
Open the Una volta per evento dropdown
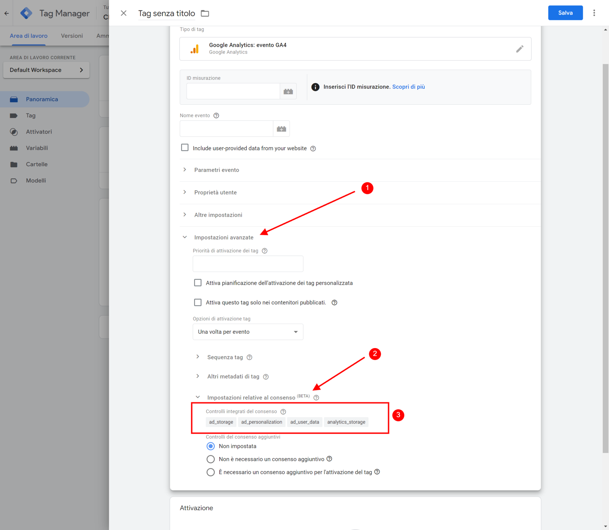click(248, 332)
